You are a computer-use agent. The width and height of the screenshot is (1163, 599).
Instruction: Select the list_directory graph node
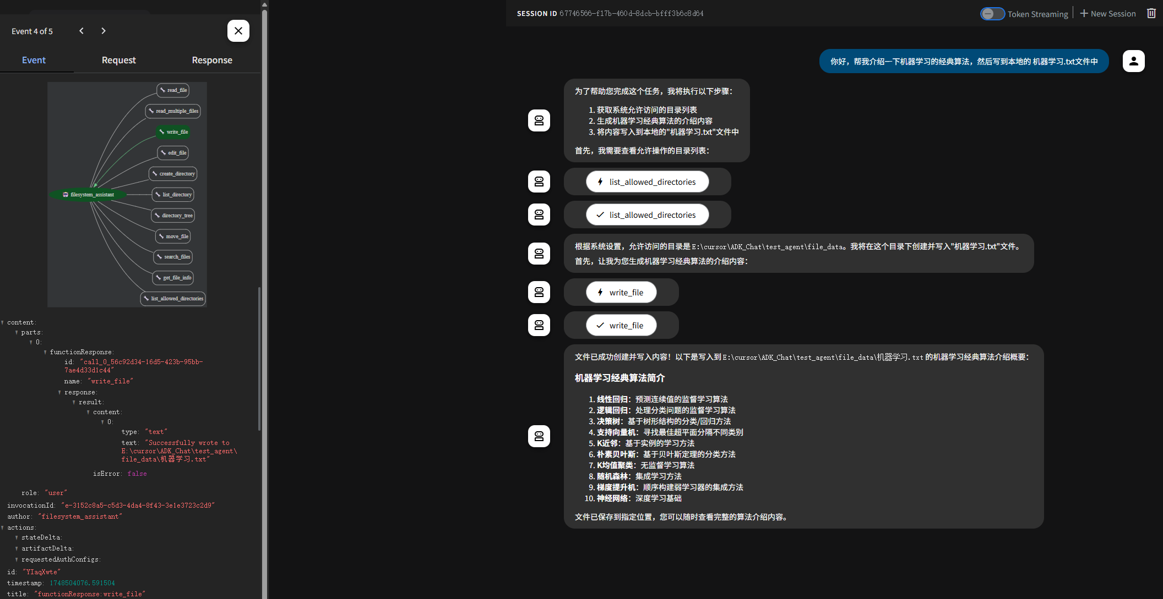coord(173,195)
